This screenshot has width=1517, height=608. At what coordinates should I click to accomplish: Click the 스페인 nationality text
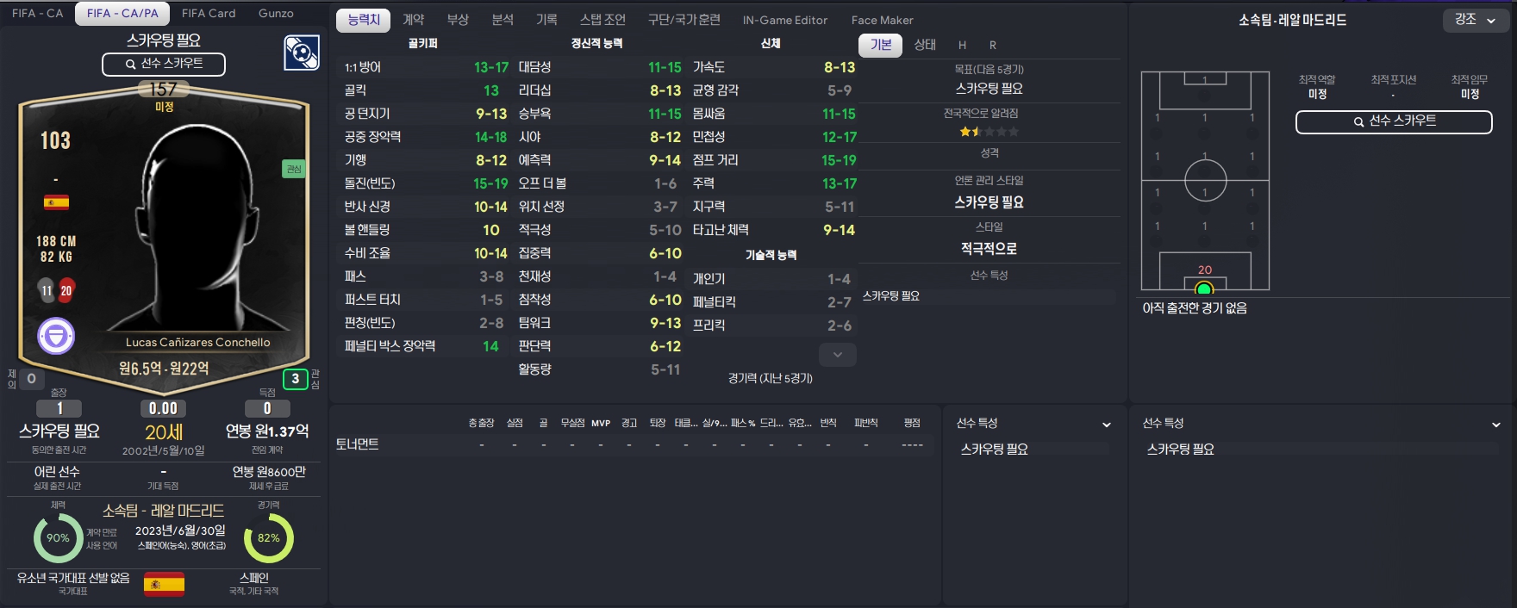(x=254, y=578)
